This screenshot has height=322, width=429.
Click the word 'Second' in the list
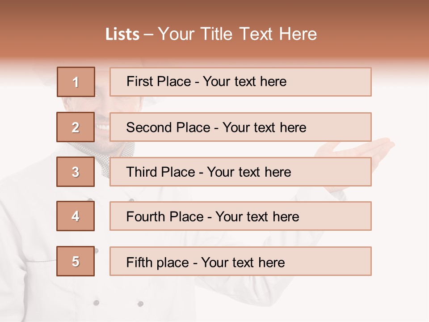tap(149, 127)
